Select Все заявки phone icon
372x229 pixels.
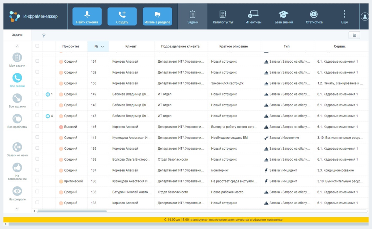17,78
